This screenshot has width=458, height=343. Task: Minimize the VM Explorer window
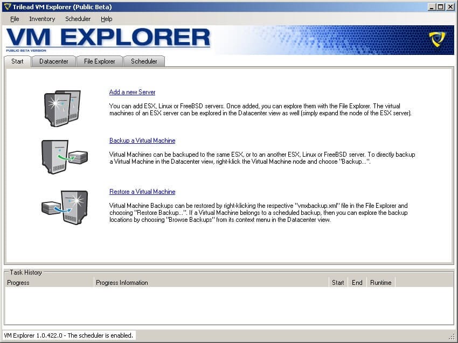tap(432, 7)
